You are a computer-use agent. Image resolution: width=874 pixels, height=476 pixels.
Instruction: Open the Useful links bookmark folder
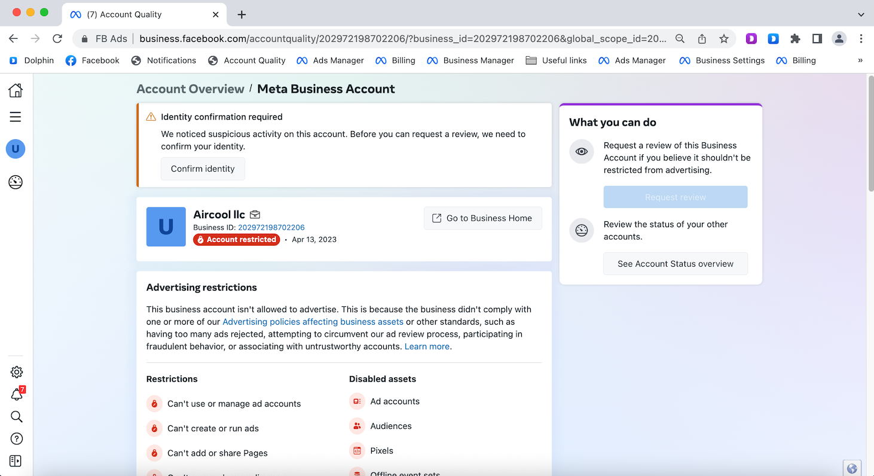[x=556, y=60]
